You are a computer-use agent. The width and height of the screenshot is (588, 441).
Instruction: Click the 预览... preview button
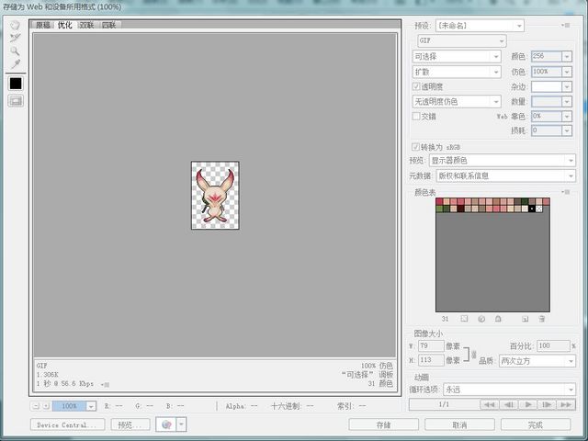click(x=130, y=424)
